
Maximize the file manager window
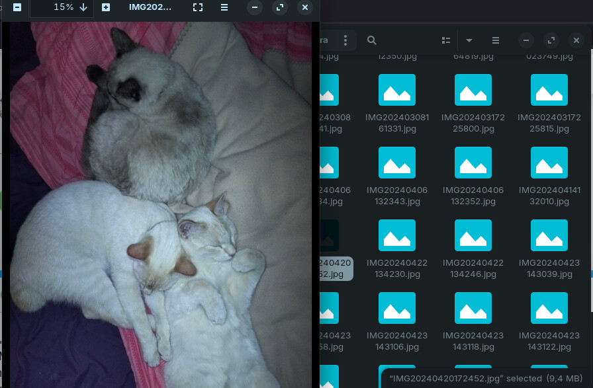(551, 40)
